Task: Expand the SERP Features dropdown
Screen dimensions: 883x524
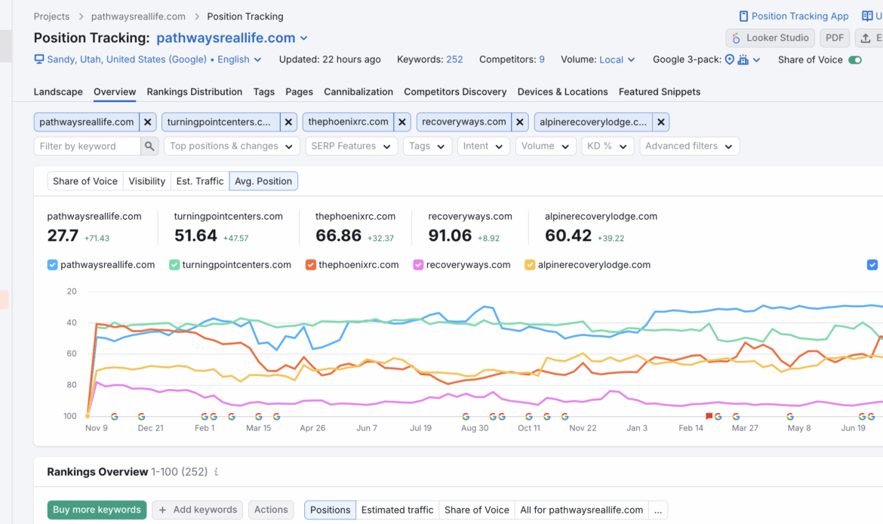Action: [351, 146]
